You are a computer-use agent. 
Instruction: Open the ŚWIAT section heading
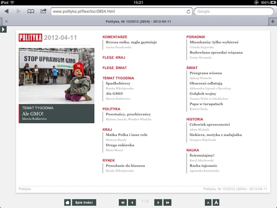[x=192, y=68]
